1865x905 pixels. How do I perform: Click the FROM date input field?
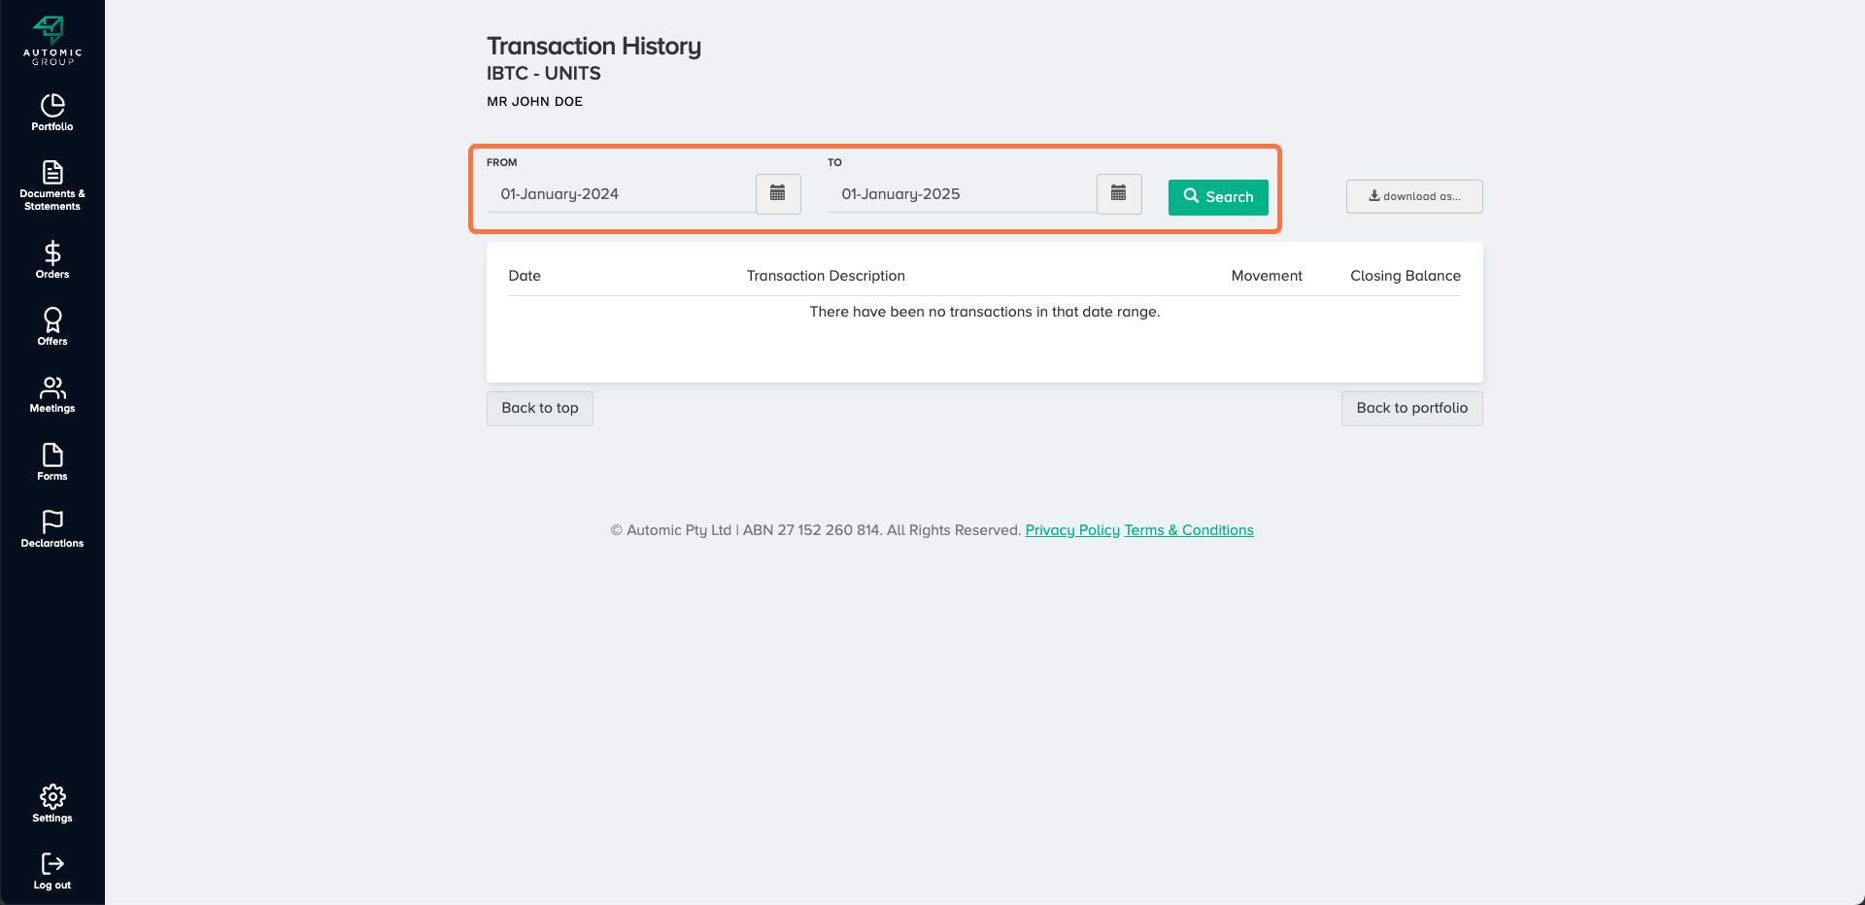622,194
